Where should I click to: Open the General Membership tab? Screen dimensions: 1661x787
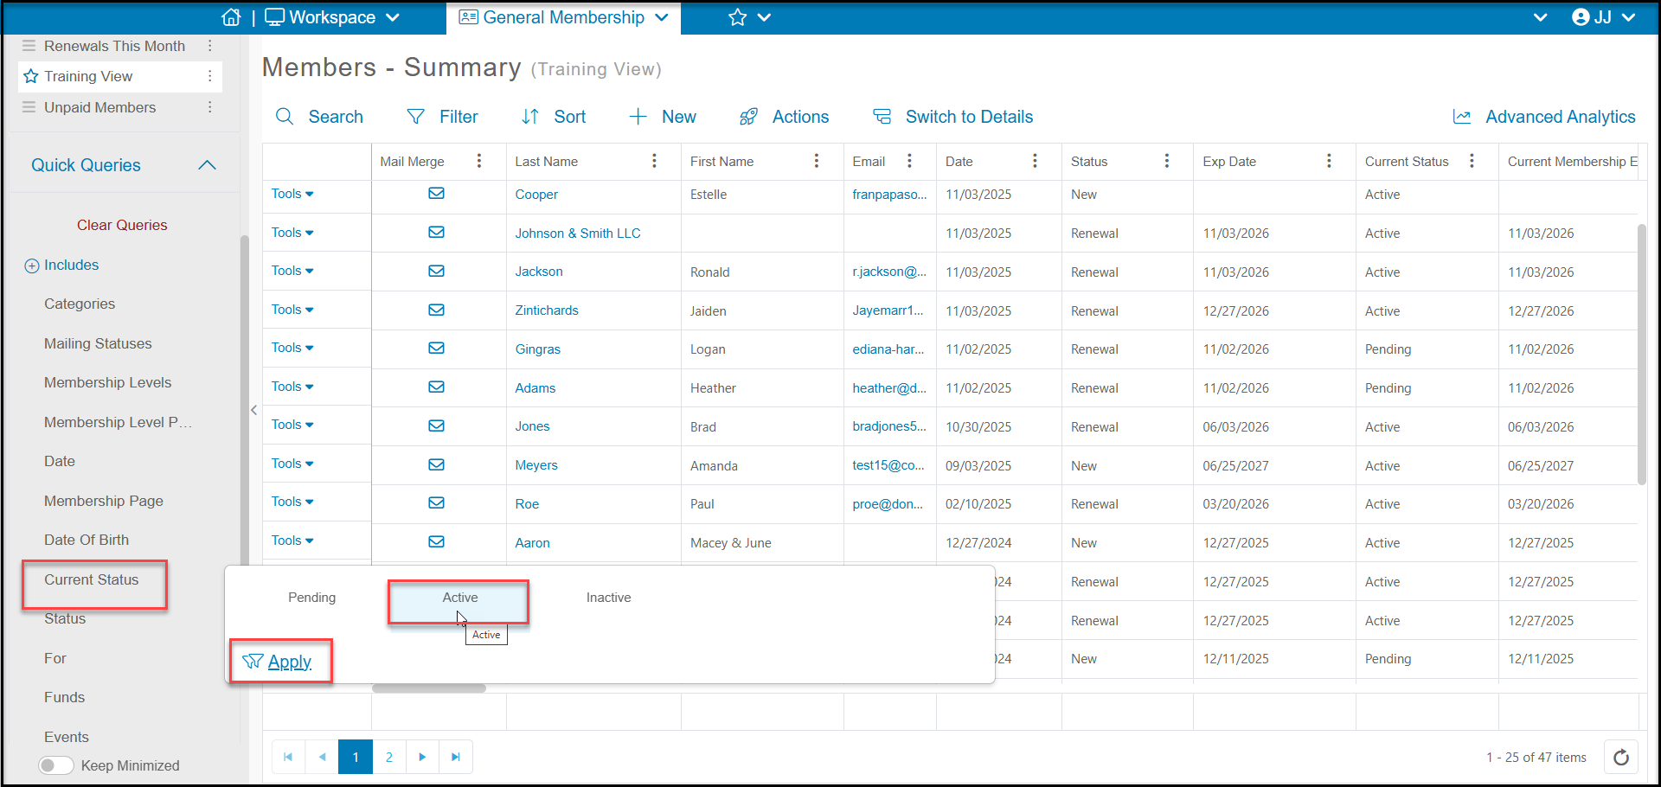563,17
